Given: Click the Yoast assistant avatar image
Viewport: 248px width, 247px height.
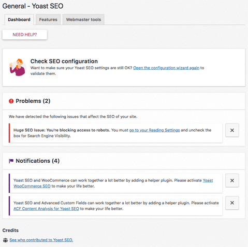Looking at the screenshot, I should [18, 67].
